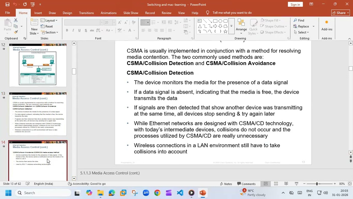Open the Comments pane from the status bar
Viewport: 353px width, 199px height.
(x=246, y=184)
